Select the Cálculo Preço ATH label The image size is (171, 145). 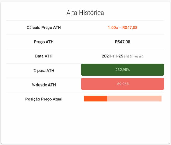44,28
